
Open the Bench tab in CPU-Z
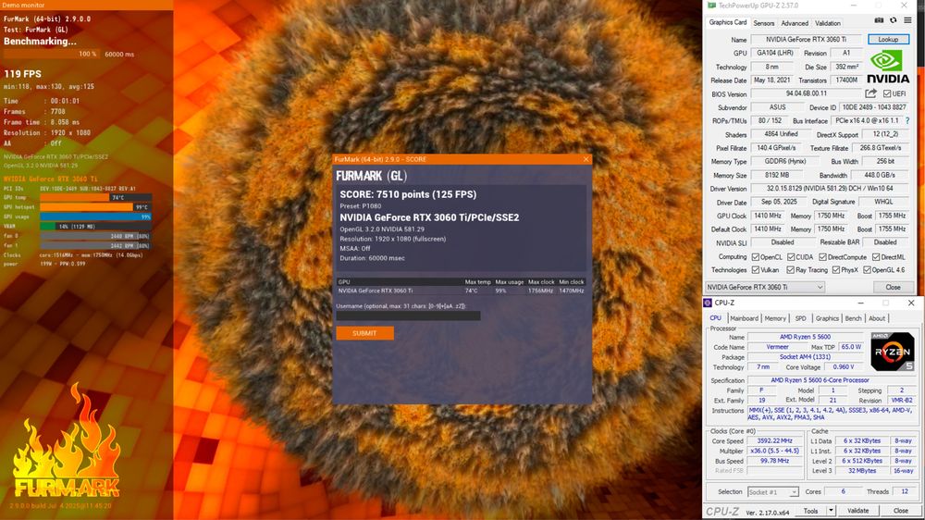(853, 318)
